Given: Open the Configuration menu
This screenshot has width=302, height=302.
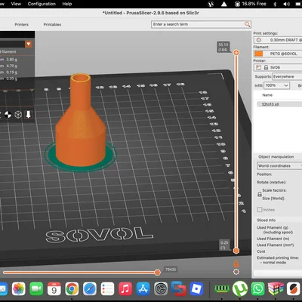Looking at the screenshot, I should 42,4.
